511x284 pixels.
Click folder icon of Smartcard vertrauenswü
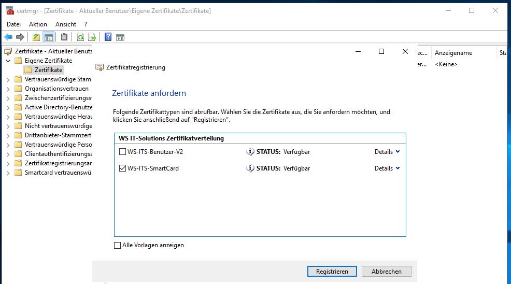pyautogui.click(x=18, y=173)
